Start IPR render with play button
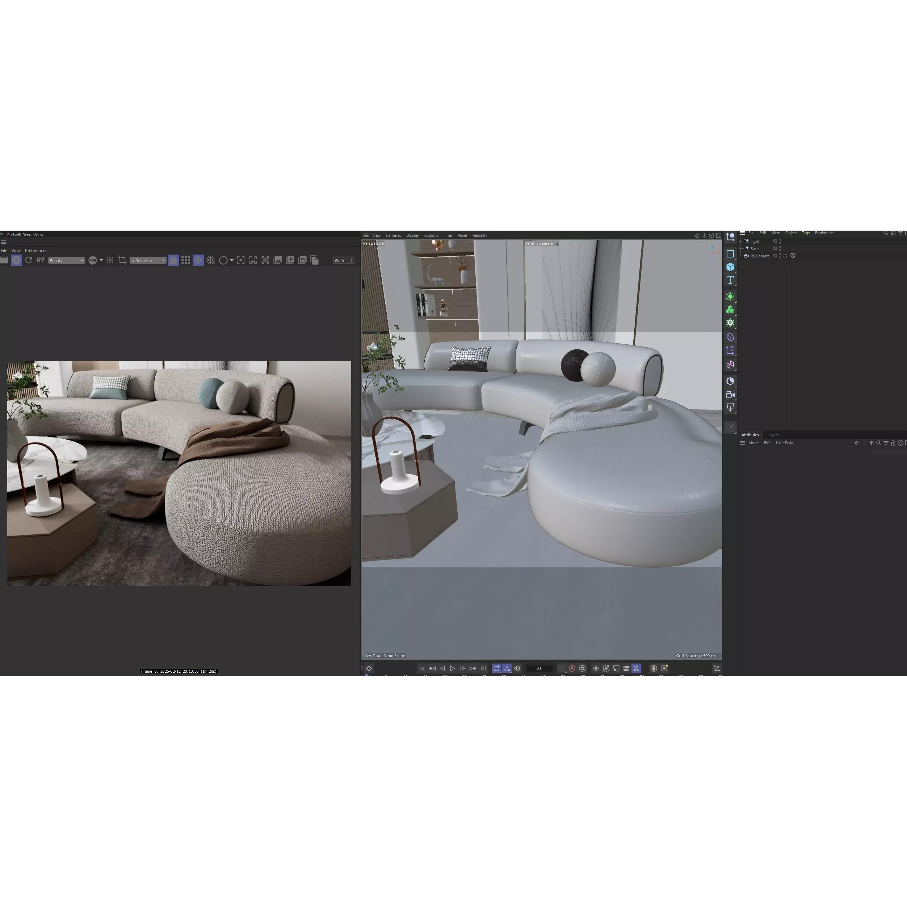The height and width of the screenshot is (907, 907). point(16,260)
